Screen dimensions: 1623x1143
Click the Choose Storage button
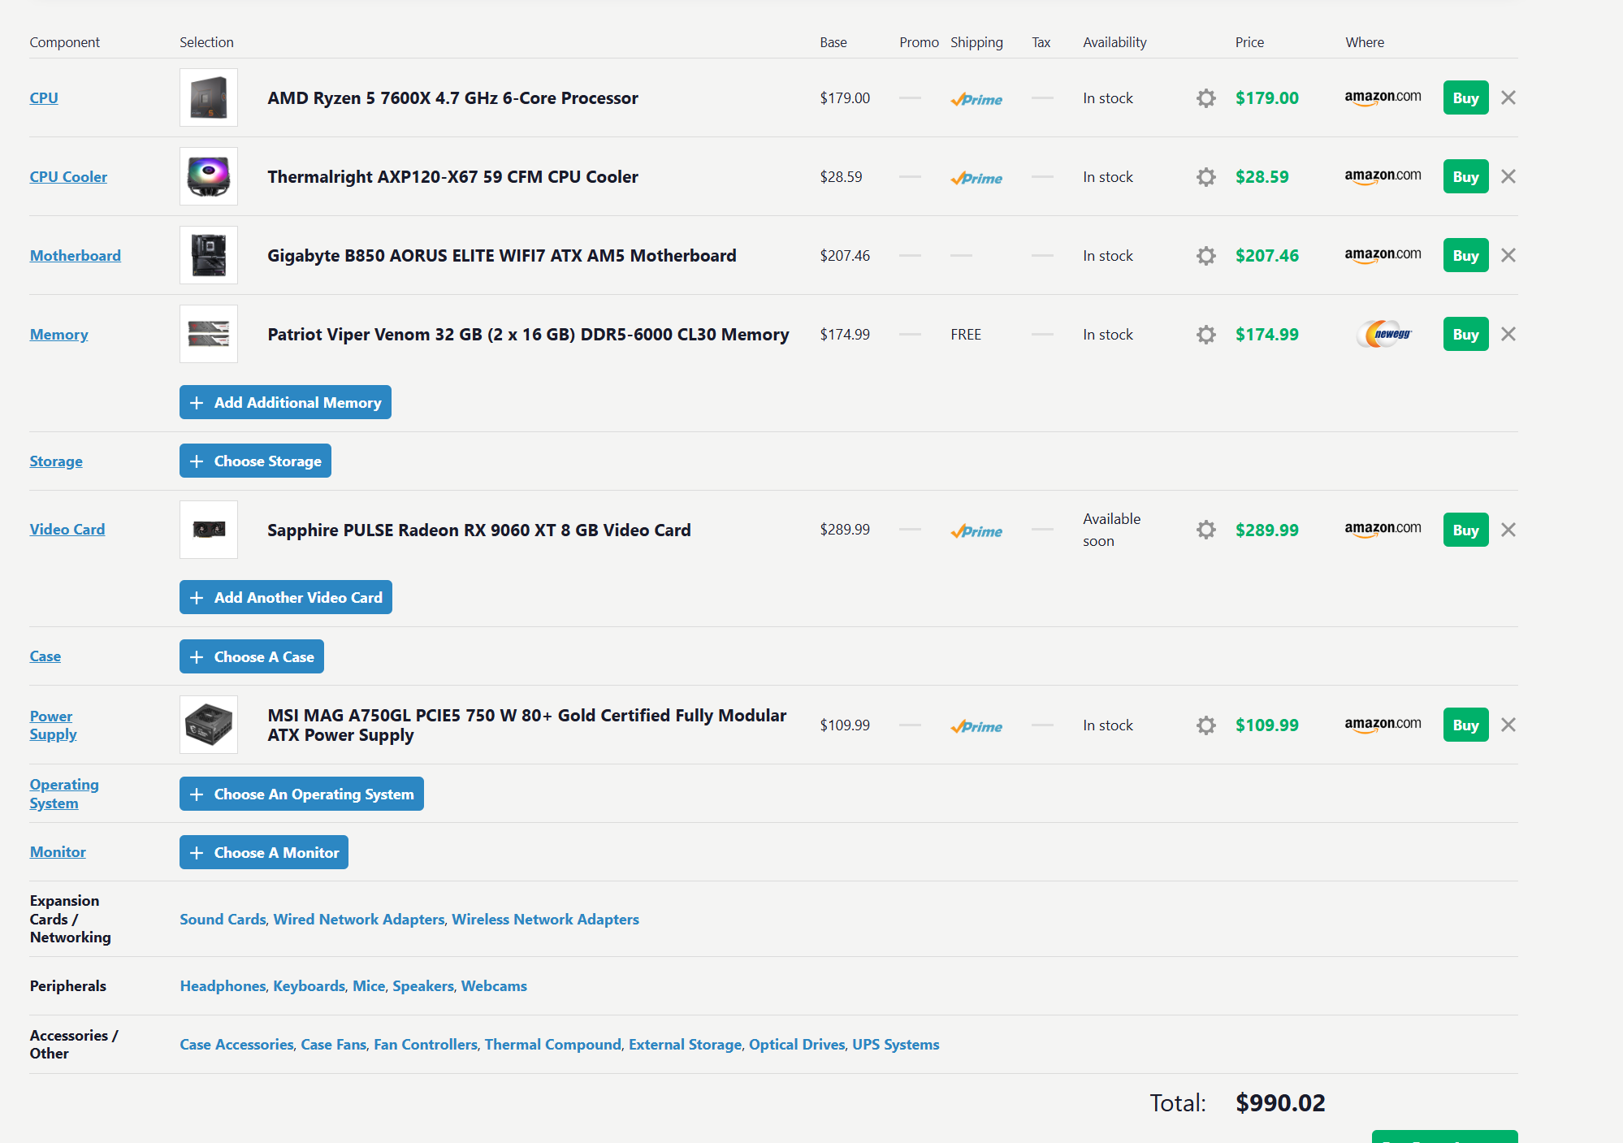click(x=255, y=461)
